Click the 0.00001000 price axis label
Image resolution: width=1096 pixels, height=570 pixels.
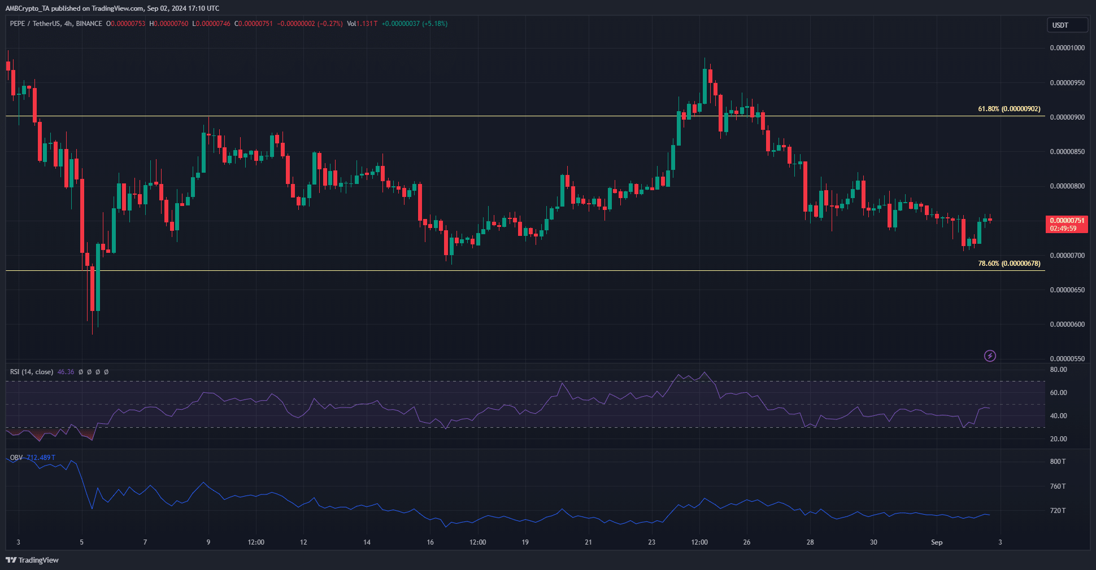click(x=1067, y=48)
